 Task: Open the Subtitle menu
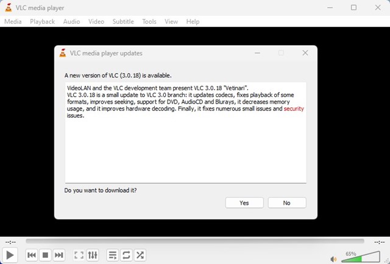pos(123,21)
